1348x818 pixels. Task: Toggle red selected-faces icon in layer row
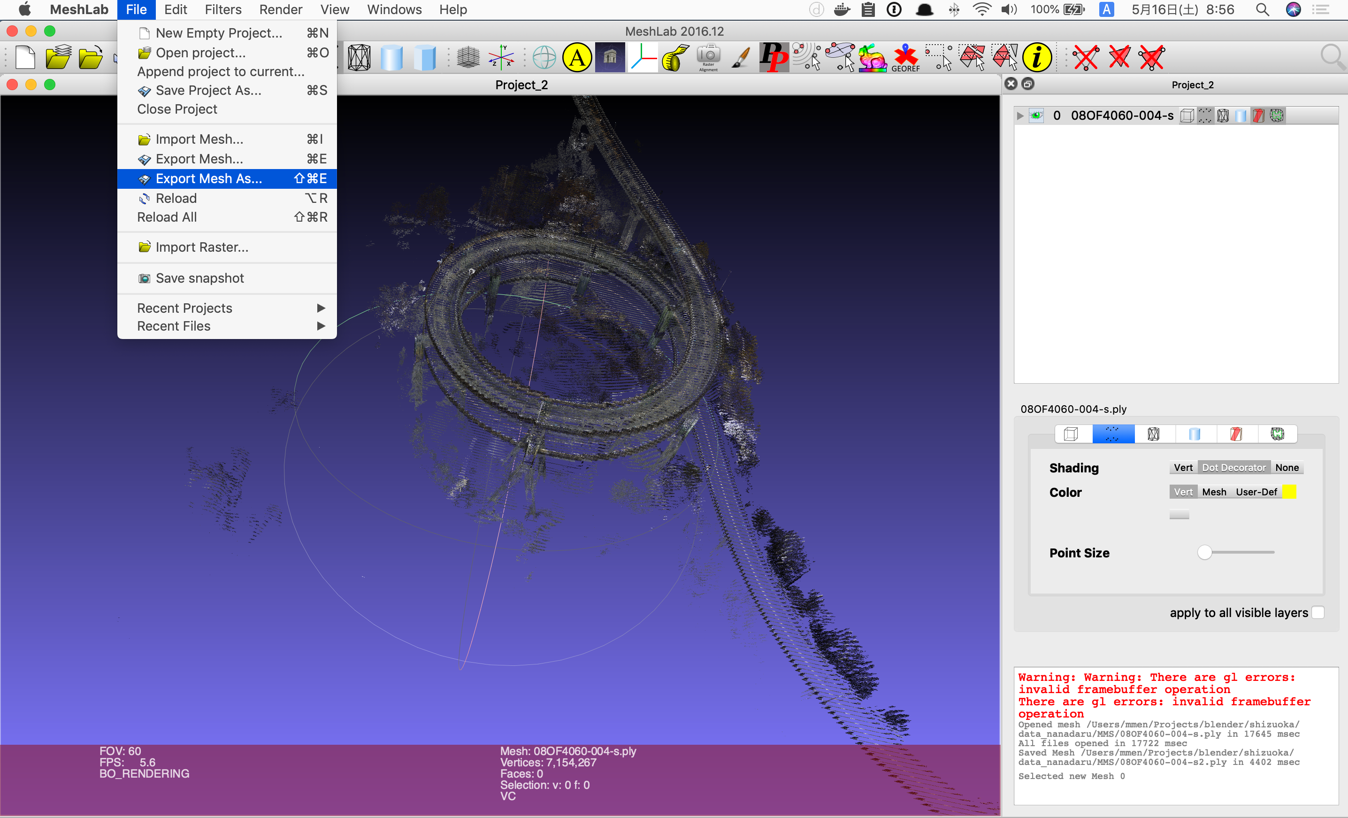coord(1259,116)
